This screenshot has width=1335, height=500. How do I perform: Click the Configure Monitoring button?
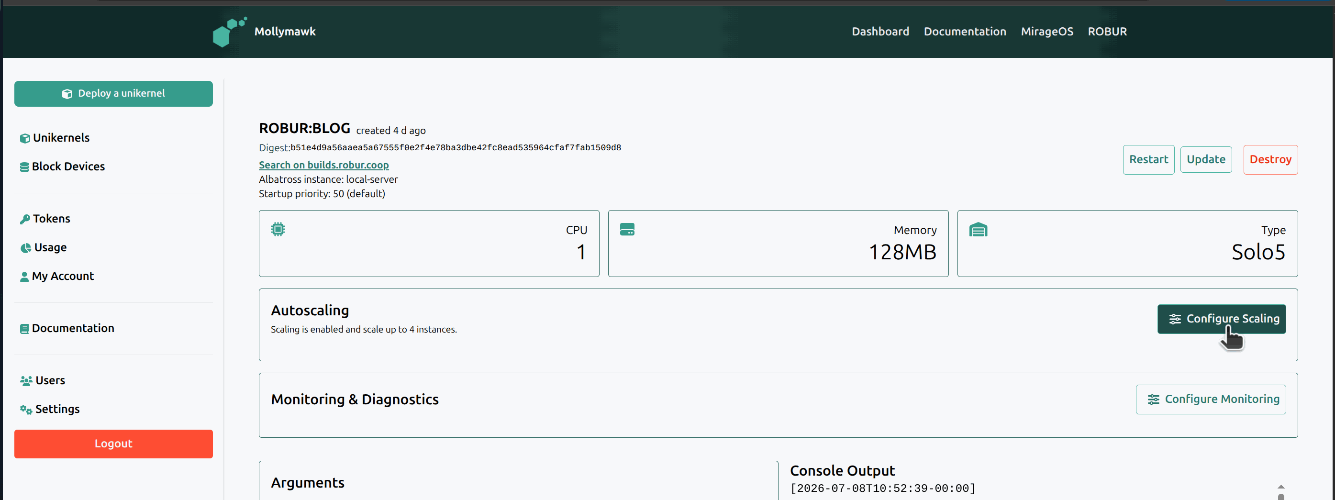coord(1211,400)
